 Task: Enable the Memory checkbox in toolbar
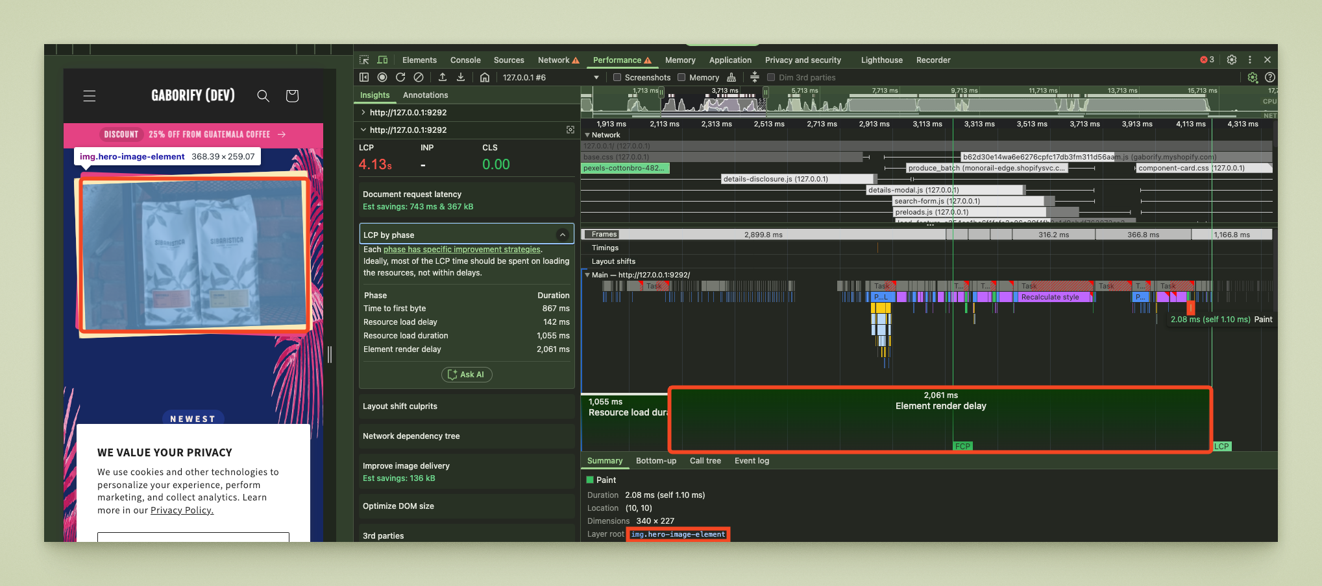coord(681,77)
